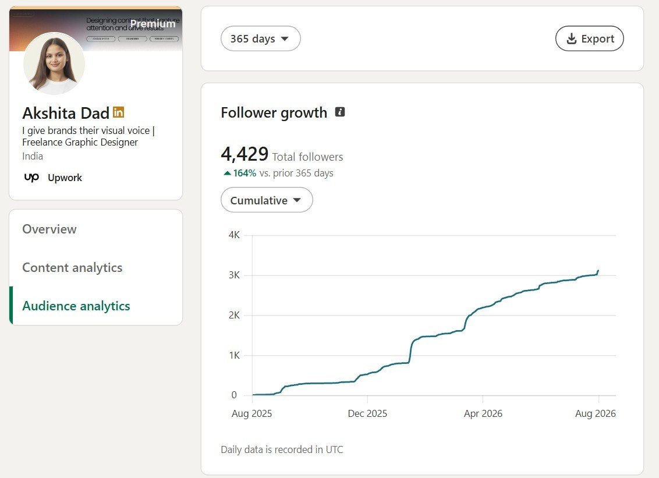659x478 pixels.
Task: Expand the Cumulative view dropdown
Action: (267, 200)
